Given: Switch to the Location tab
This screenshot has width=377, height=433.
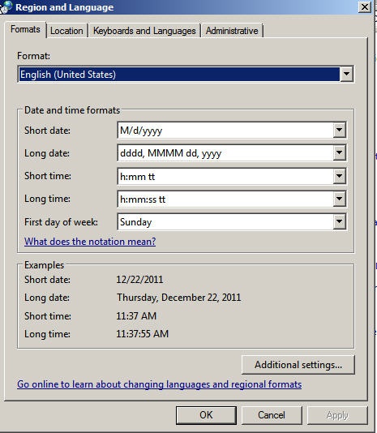Looking at the screenshot, I should (66, 31).
